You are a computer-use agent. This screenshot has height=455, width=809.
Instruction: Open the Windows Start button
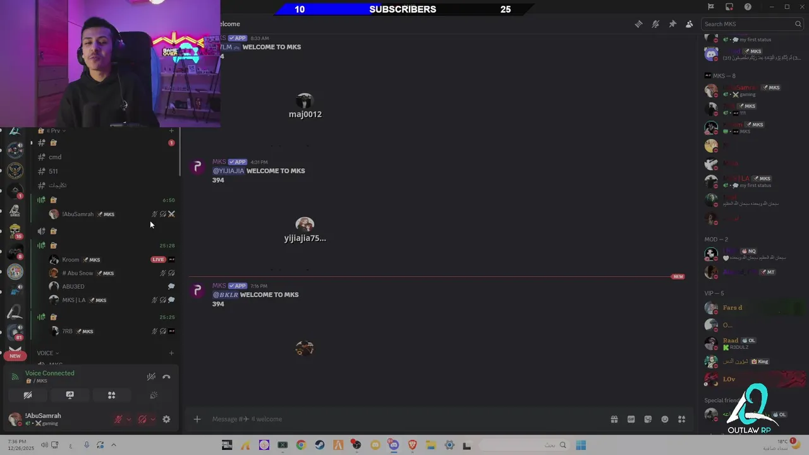pyautogui.click(x=581, y=446)
